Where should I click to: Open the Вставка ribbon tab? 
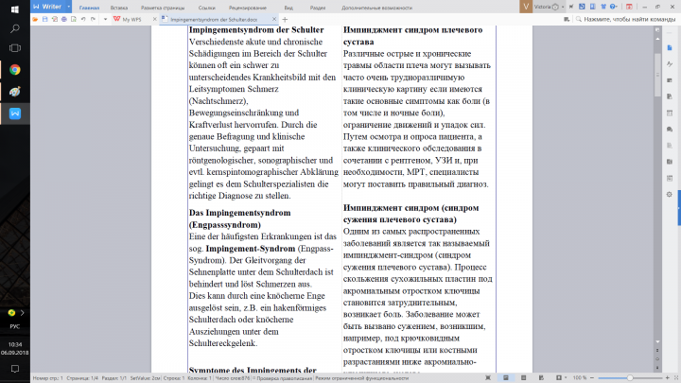pos(118,8)
